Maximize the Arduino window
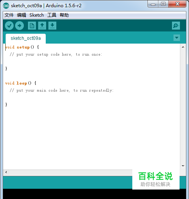 (x=163, y=4)
